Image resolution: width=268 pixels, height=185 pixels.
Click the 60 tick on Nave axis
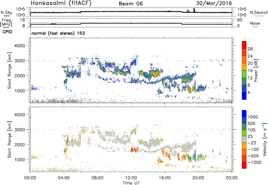[240, 20]
